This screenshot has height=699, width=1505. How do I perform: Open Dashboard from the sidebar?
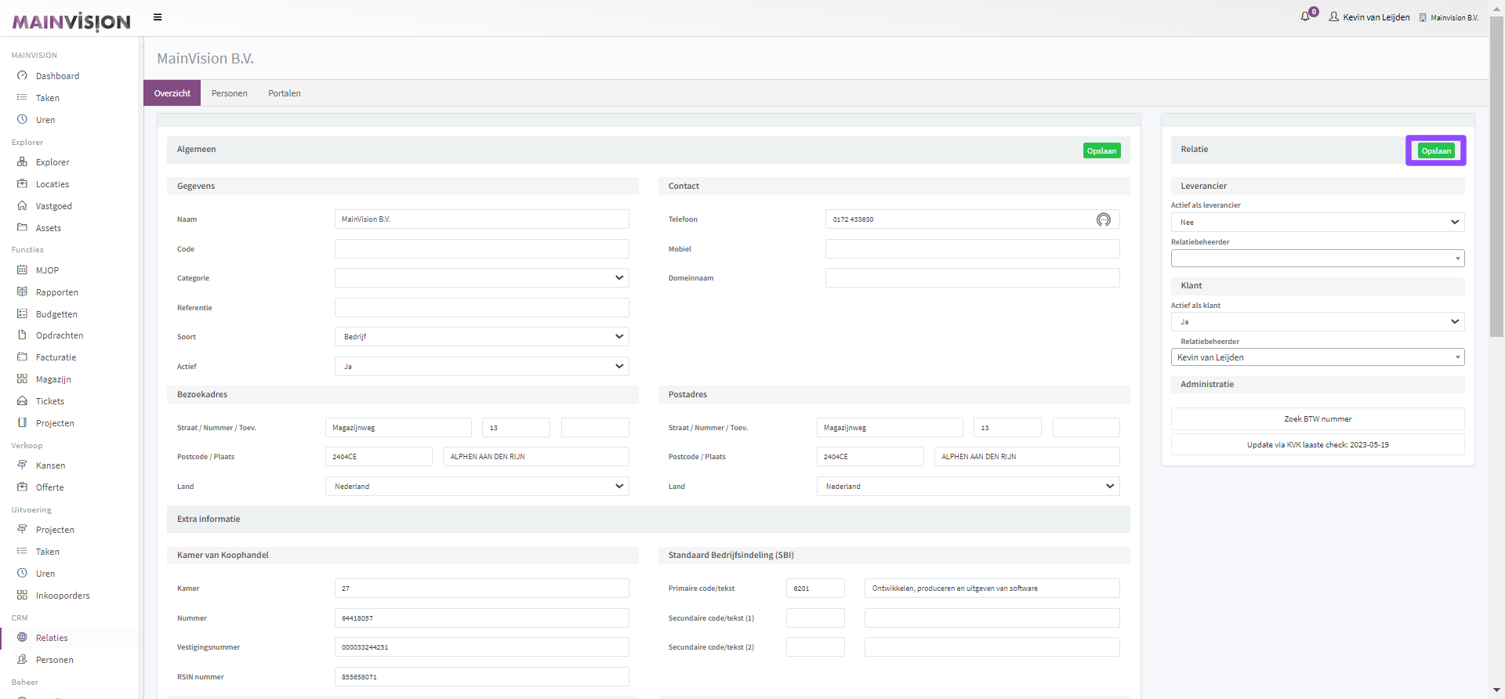57,76
